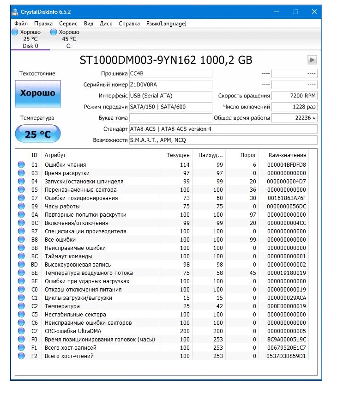Click status orb for Температура воздушного потока
337x395 pixels.
point(21,273)
